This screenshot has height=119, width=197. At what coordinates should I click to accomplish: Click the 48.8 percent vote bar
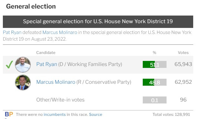click(154, 82)
